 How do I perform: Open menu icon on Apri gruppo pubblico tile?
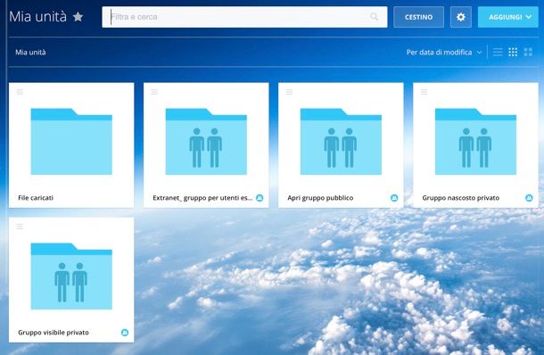(x=289, y=92)
